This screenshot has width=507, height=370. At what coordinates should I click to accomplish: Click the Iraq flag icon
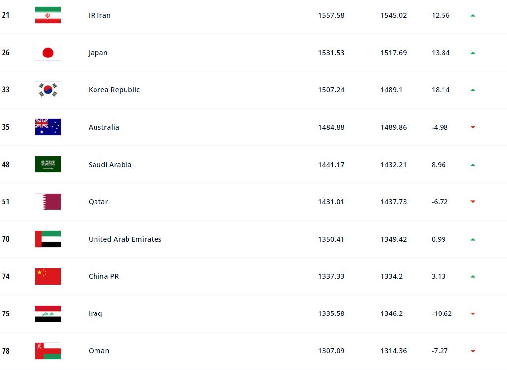(x=48, y=313)
